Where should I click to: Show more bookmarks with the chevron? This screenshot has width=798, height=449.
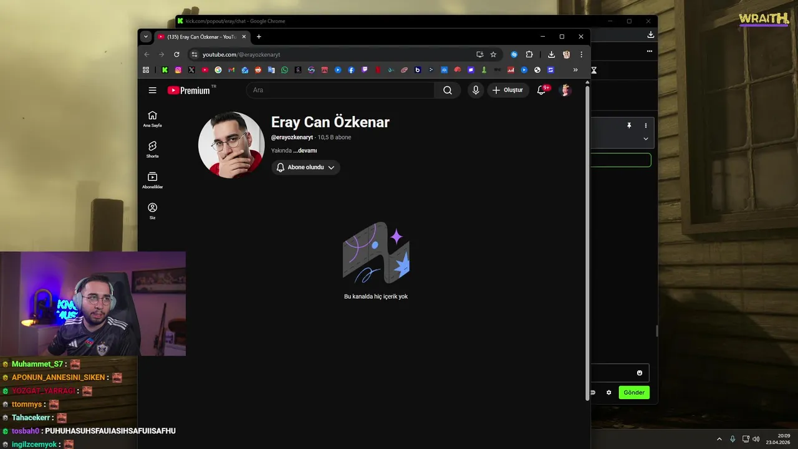[x=575, y=70]
